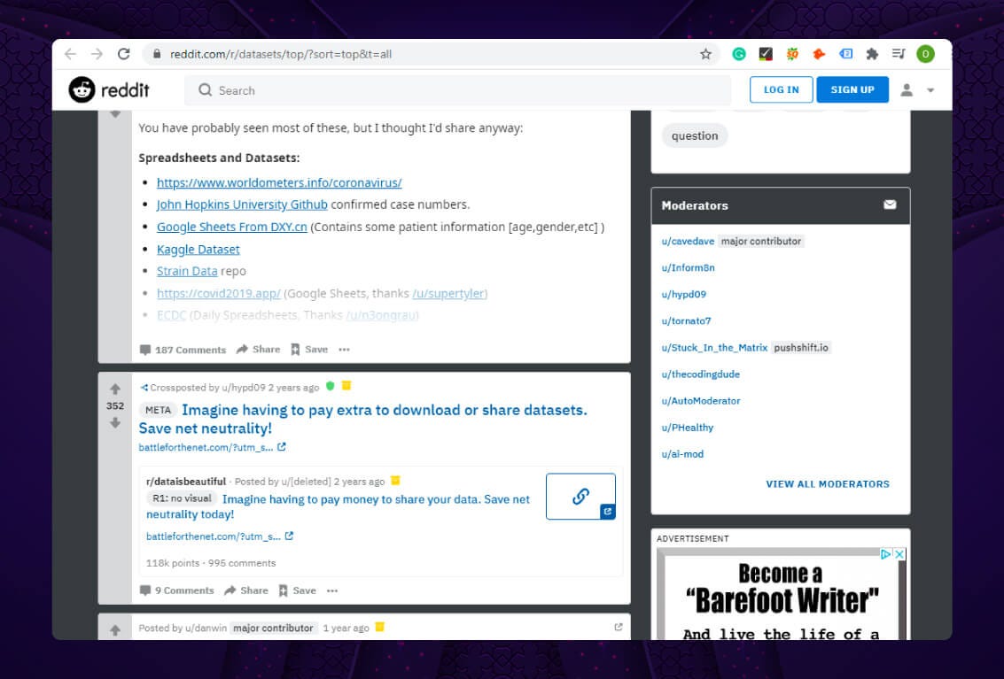This screenshot has width=1004, height=679.
Task: Bookmark this page with the star icon
Action: [x=705, y=54]
